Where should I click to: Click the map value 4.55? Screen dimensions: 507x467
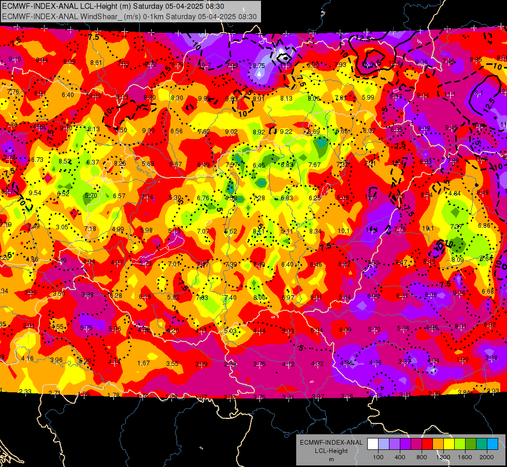point(57,326)
